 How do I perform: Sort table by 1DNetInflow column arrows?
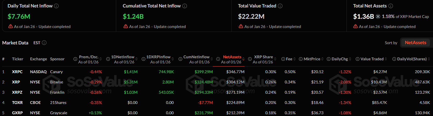point(137,59)
